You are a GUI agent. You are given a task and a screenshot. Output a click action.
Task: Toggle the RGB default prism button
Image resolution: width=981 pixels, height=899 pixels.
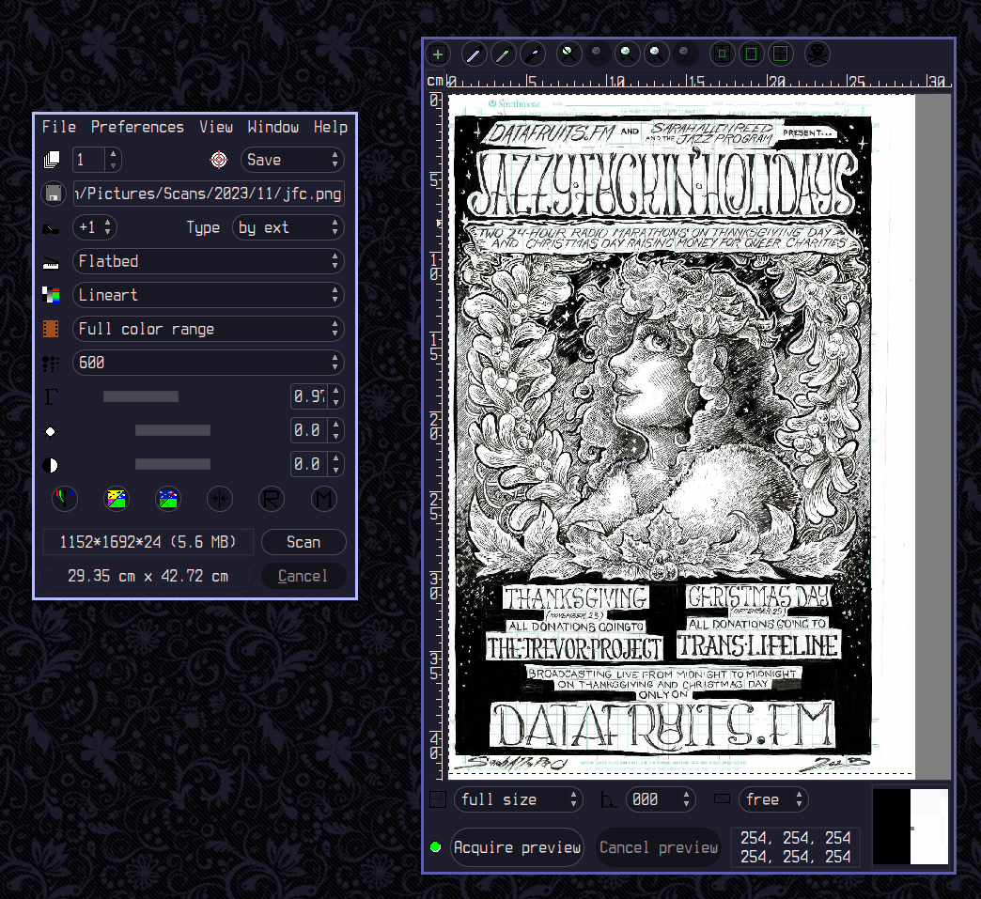(64, 499)
